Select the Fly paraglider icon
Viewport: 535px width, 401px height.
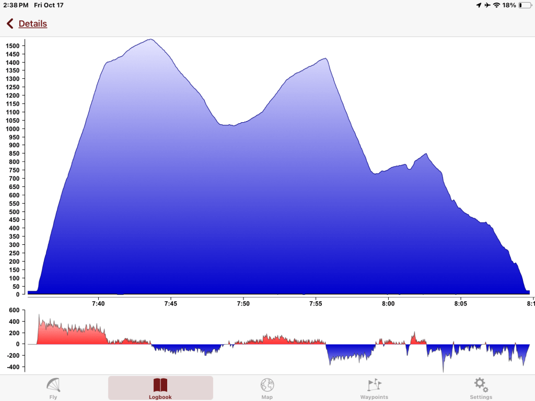[x=53, y=385]
